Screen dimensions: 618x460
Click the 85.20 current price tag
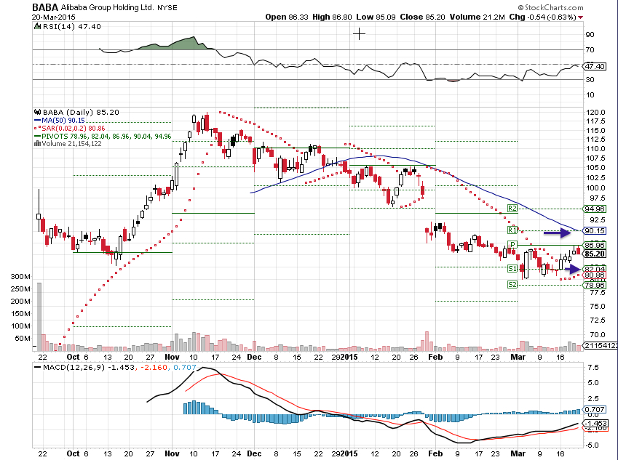595,254
